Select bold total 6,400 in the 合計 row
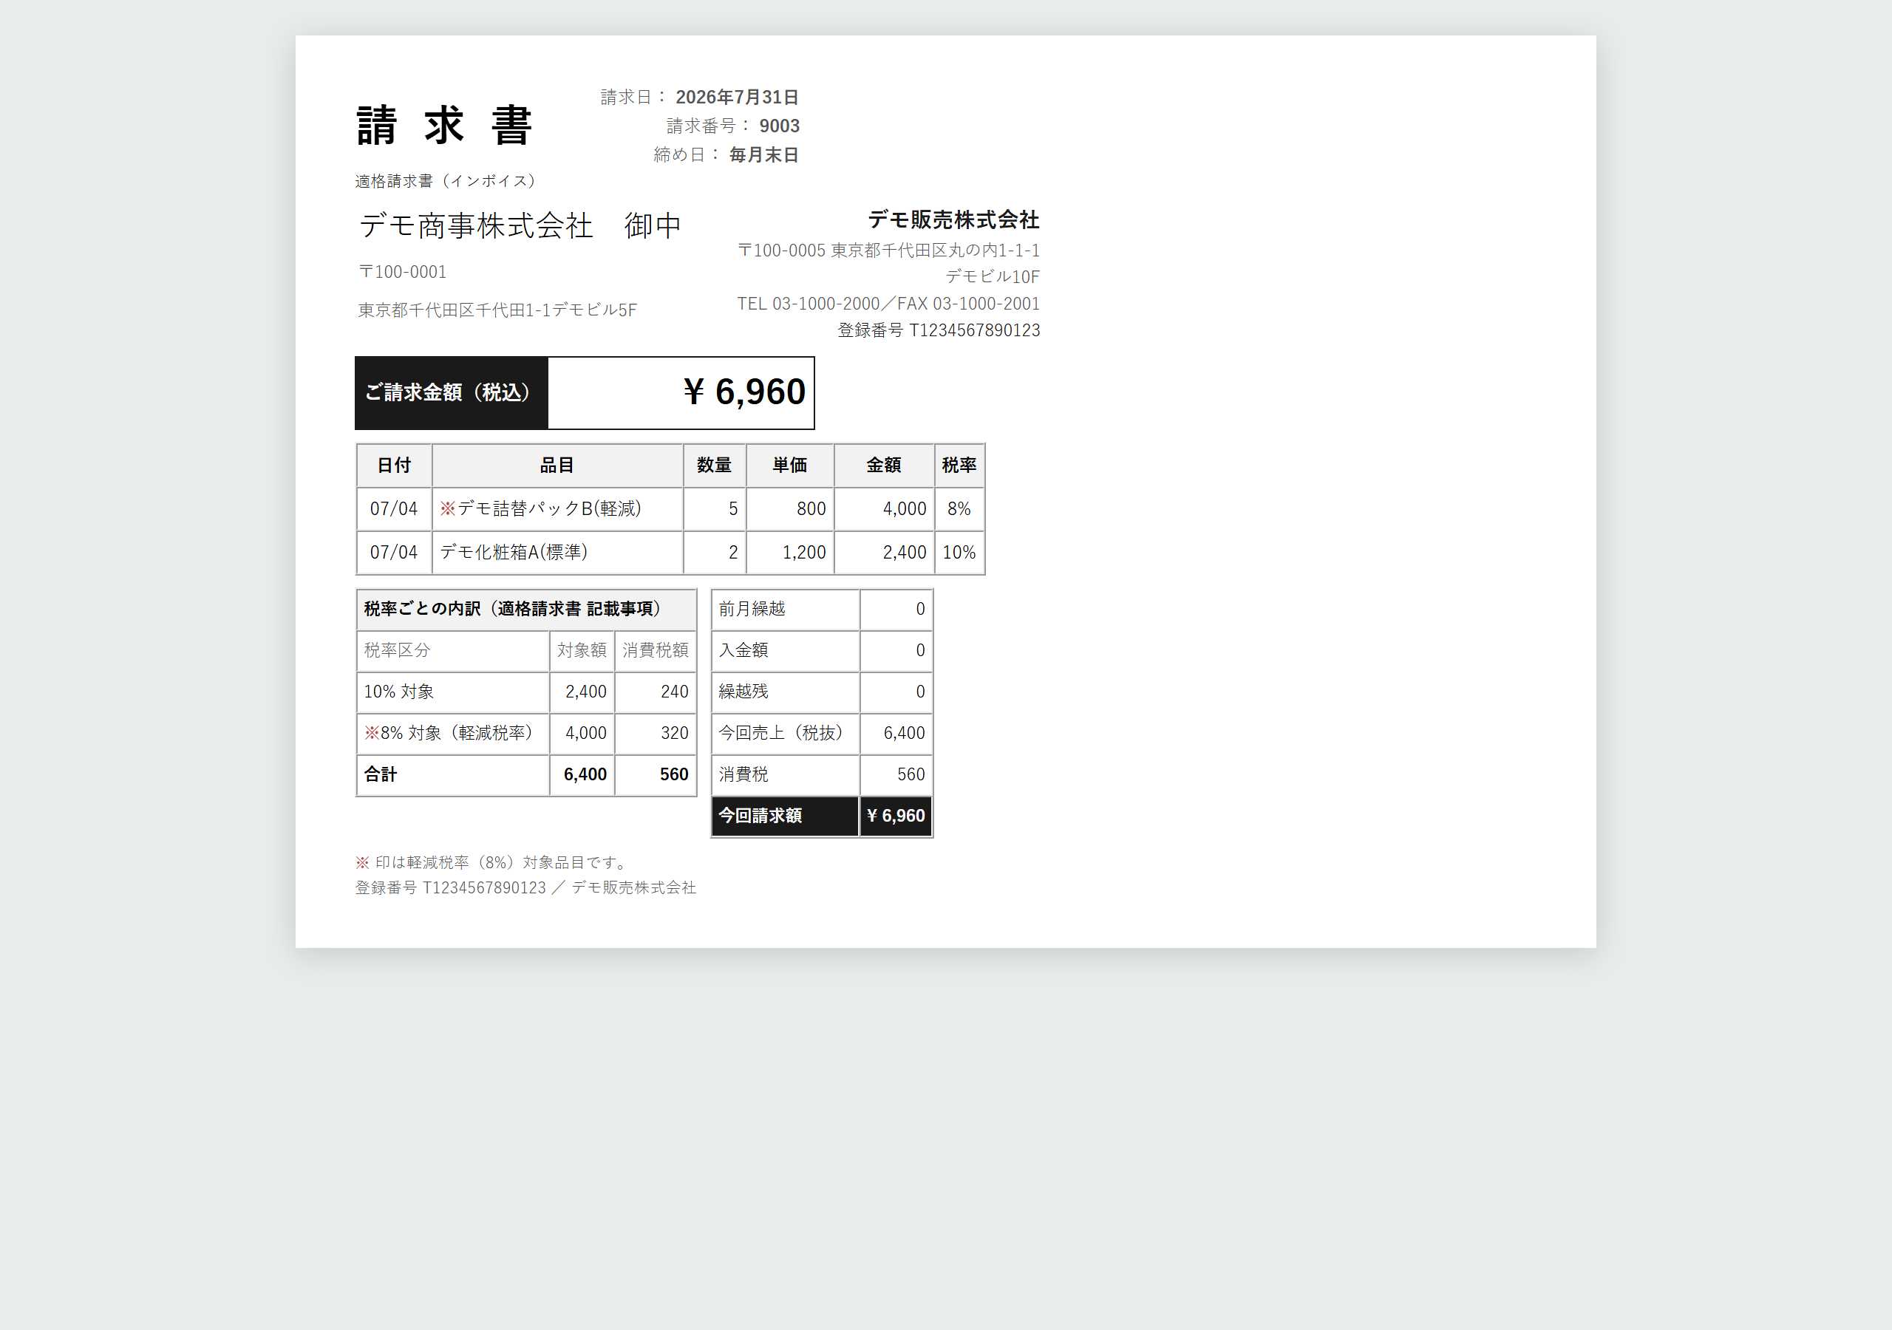Screen dimensions: 1892x1330 pyautogui.click(x=582, y=775)
